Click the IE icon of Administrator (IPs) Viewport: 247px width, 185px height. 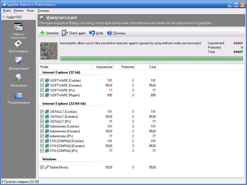point(47,136)
